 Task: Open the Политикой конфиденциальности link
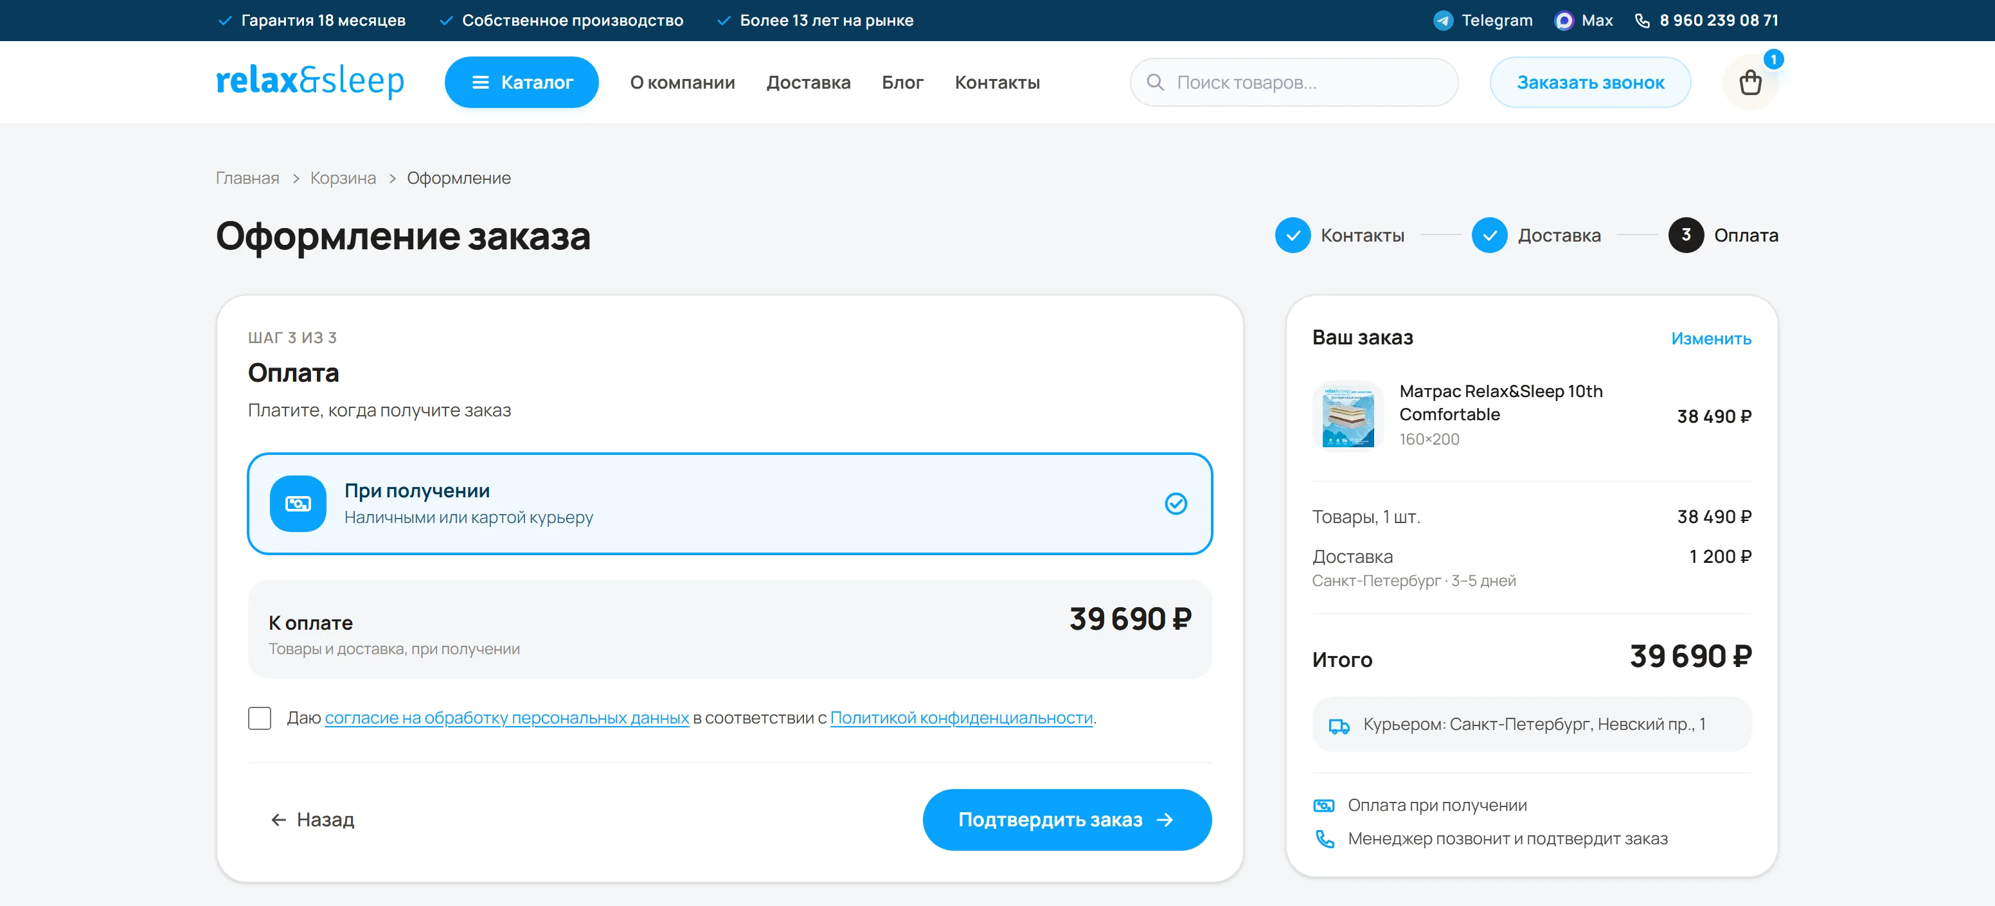961,718
